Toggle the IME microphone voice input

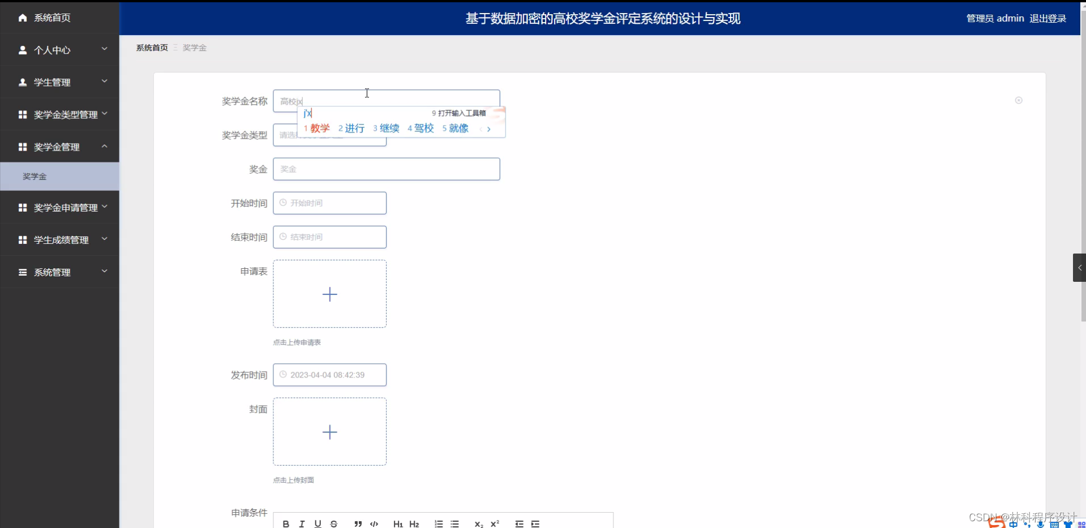click(x=1040, y=523)
